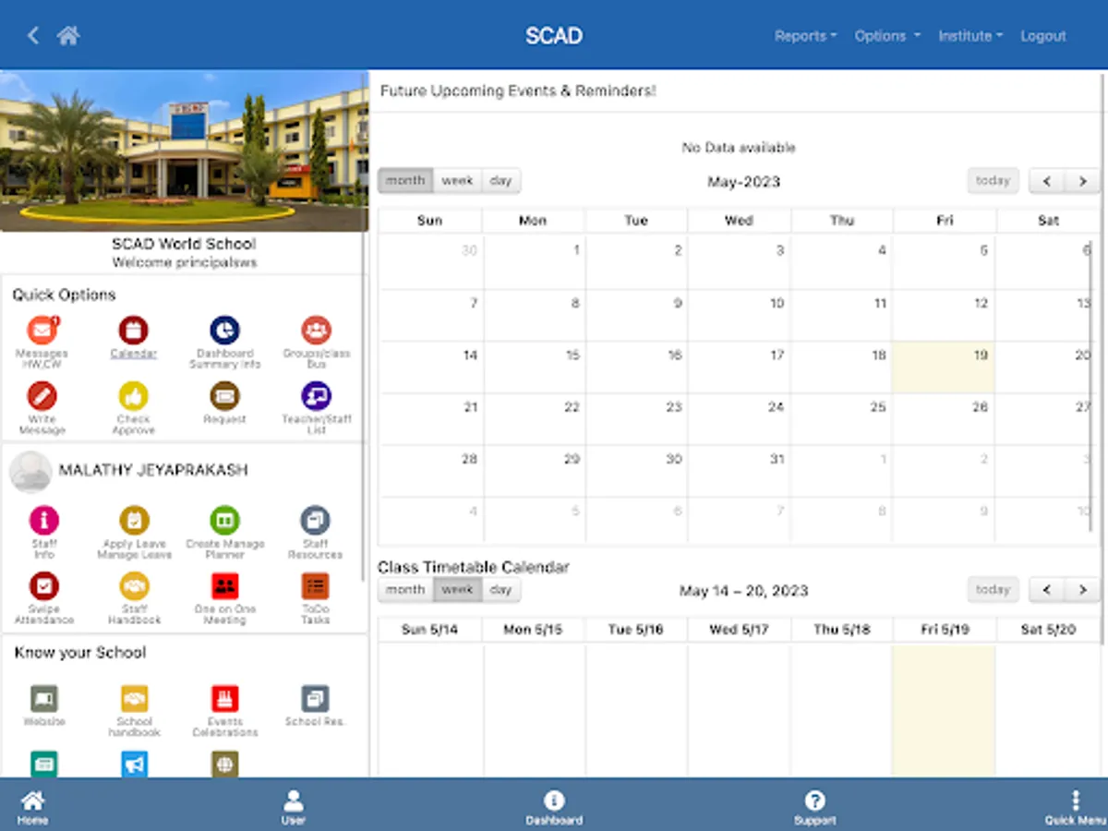1108x831 pixels.
Task: Click Wed 5/17 timetable column header
Action: tap(739, 630)
